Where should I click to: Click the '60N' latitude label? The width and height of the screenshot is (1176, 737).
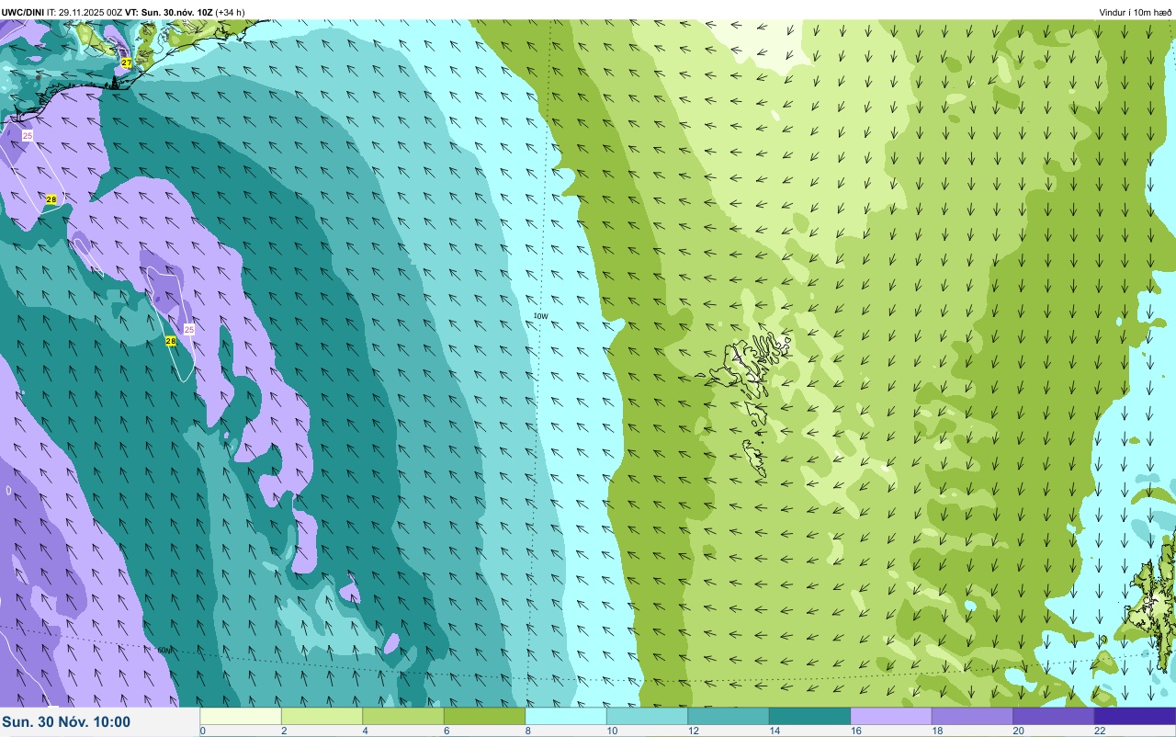click(x=164, y=650)
